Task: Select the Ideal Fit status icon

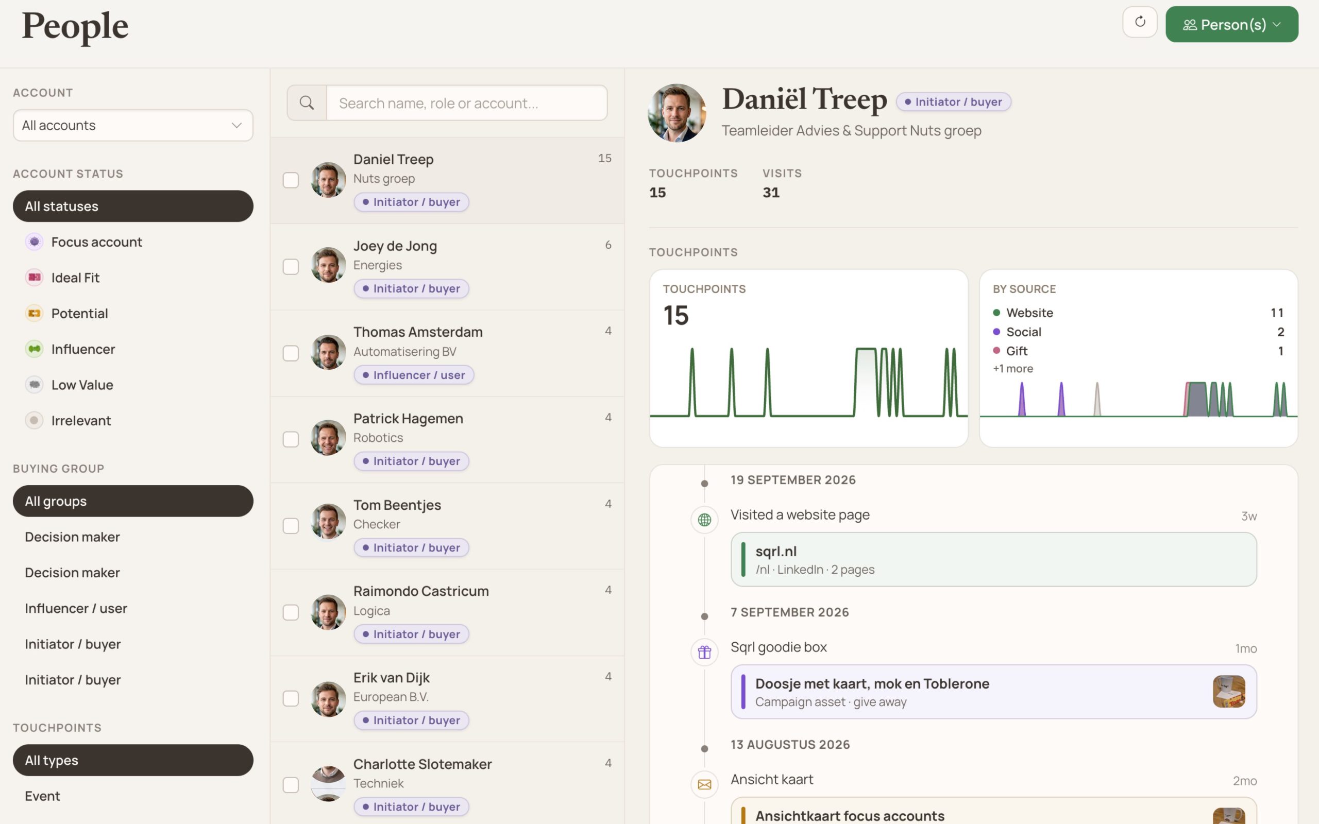Action: click(x=35, y=278)
